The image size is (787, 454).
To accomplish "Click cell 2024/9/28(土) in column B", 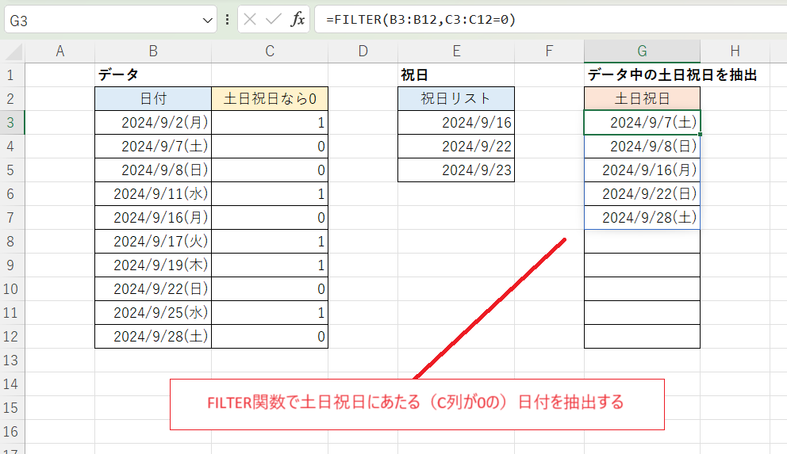I will (x=153, y=336).
